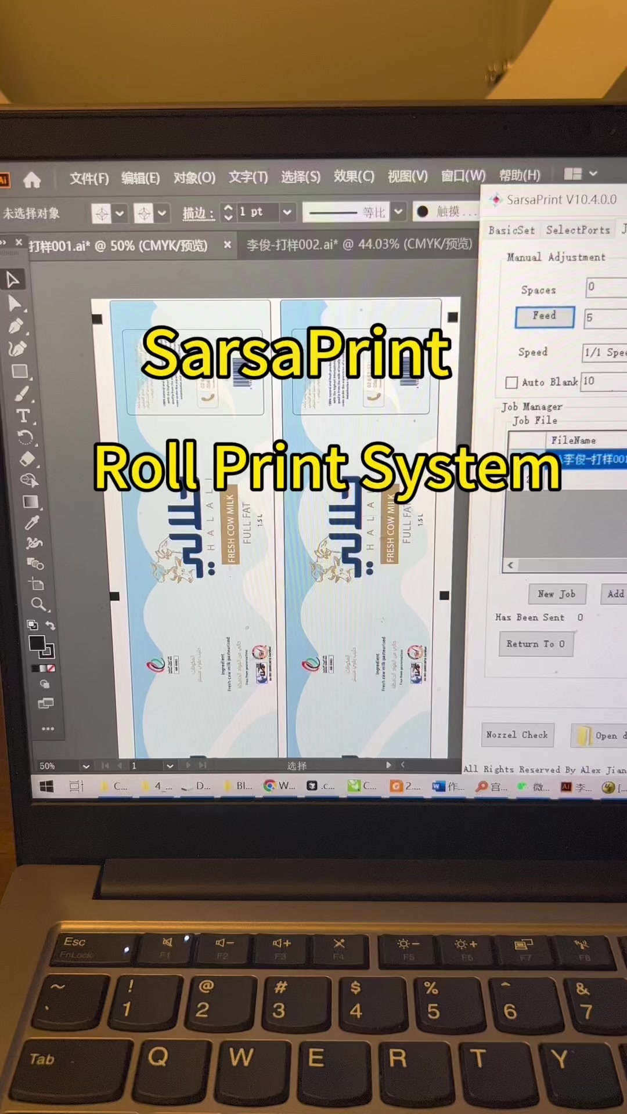Select the Zoom magnifier tool
The width and height of the screenshot is (627, 1114).
click(38, 605)
